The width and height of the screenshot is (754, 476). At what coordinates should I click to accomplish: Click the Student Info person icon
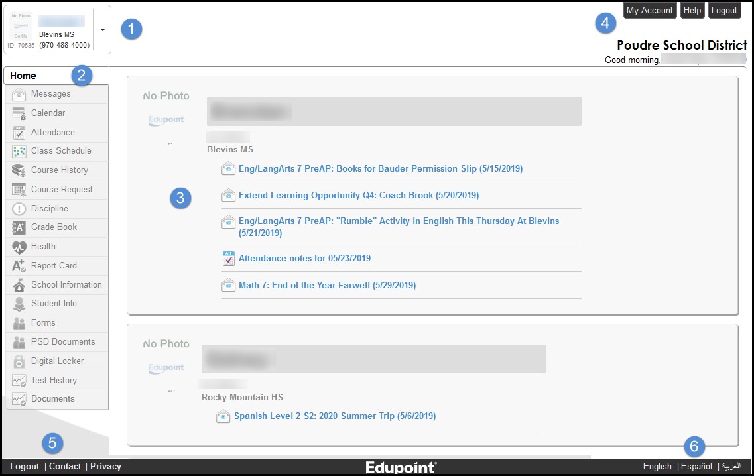point(19,304)
